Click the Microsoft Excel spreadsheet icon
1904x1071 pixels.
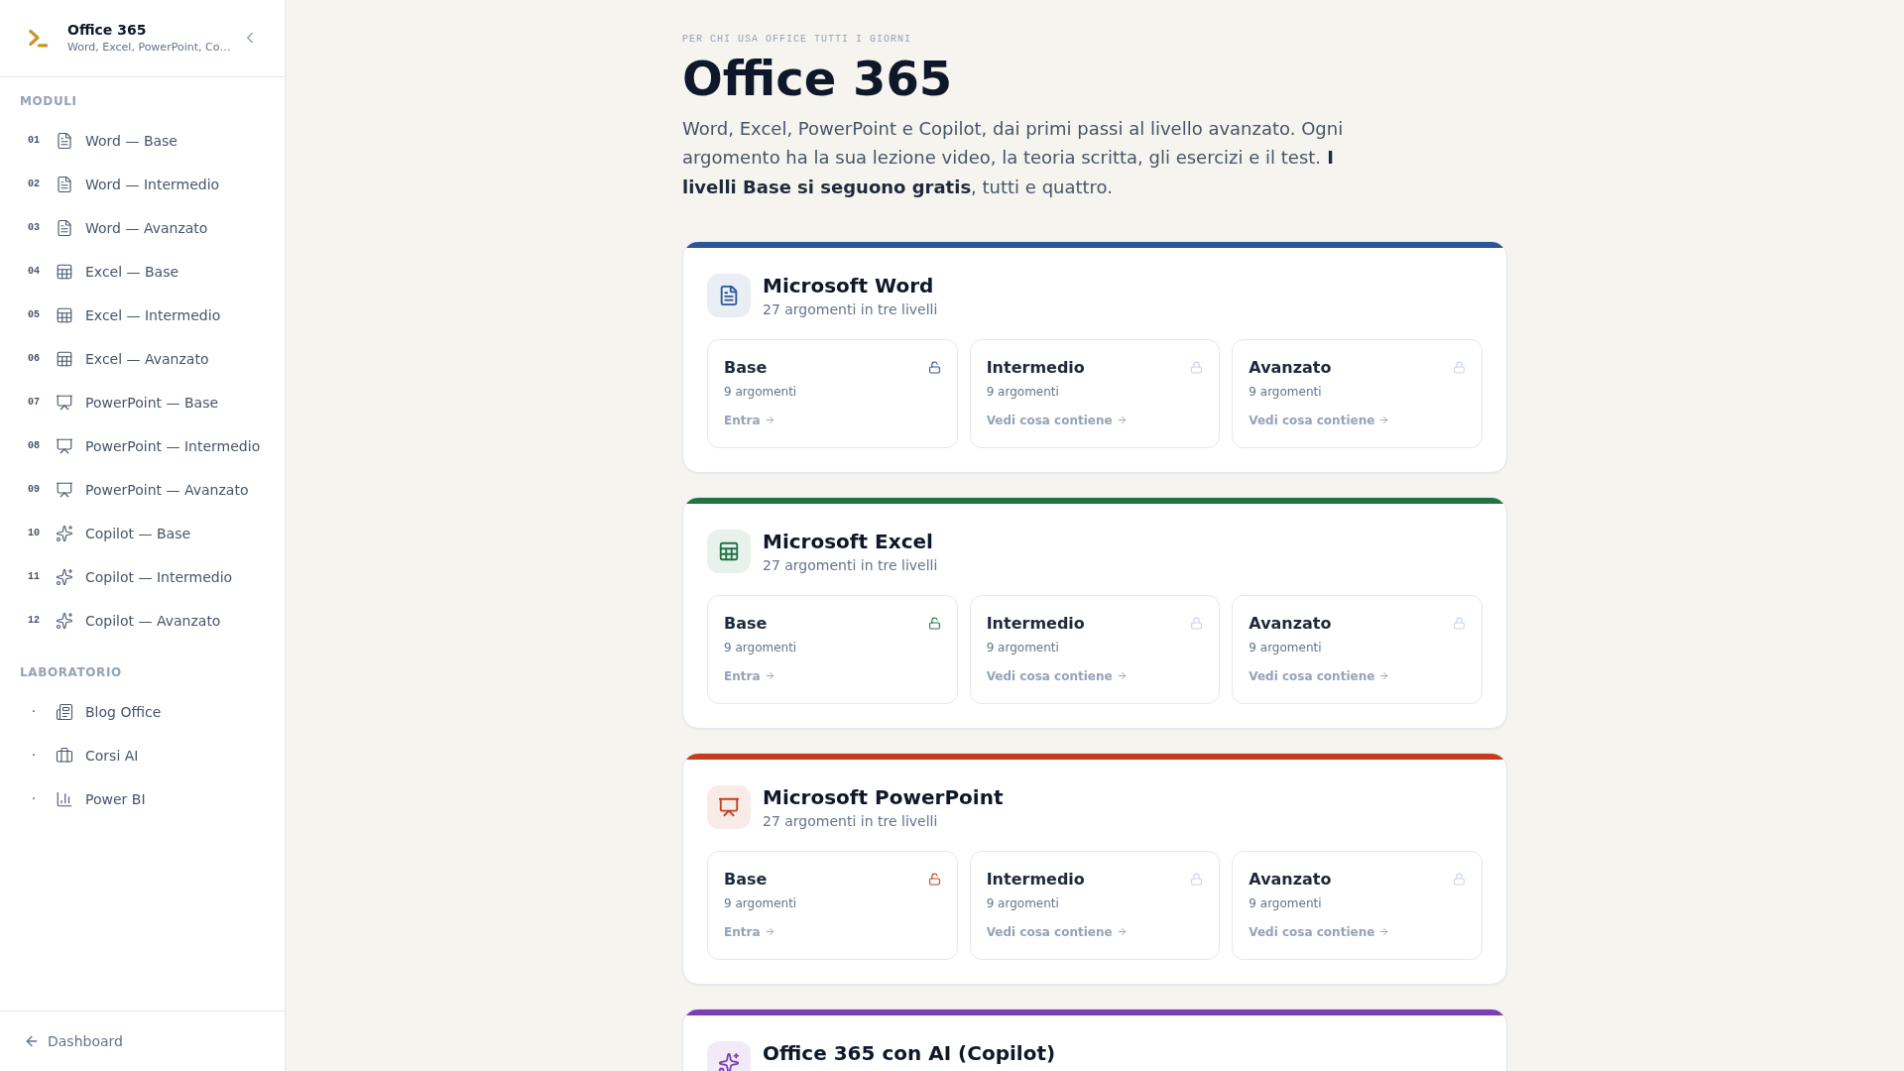coord(729,551)
